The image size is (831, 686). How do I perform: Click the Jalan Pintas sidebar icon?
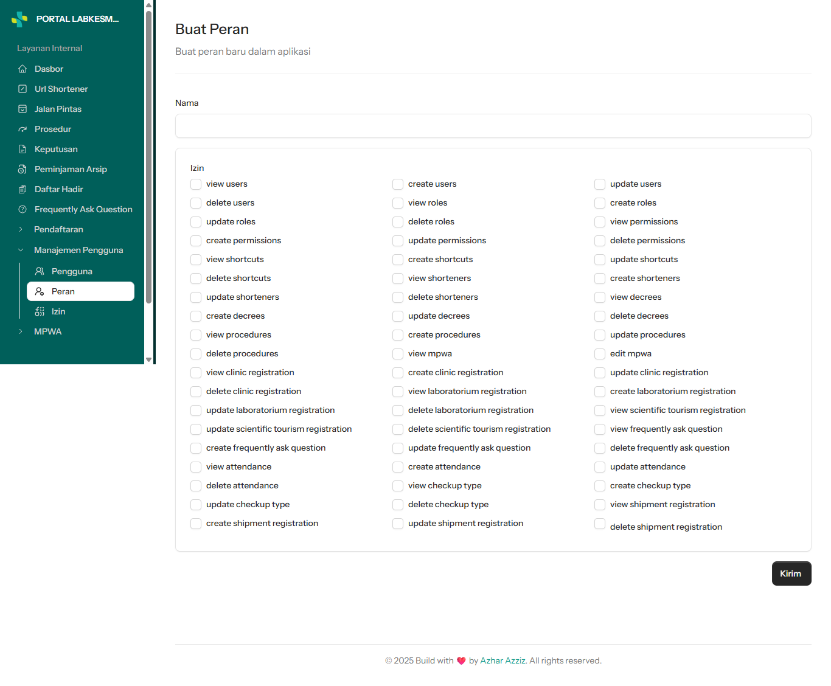[23, 109]
